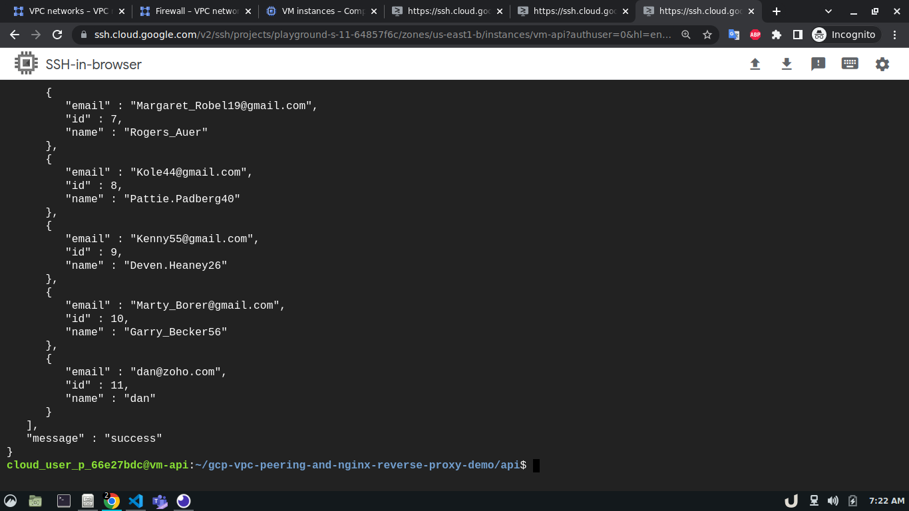
Task: Open the Adblock Plus extension
Action: pyautogui.click(x=755, y=35)
